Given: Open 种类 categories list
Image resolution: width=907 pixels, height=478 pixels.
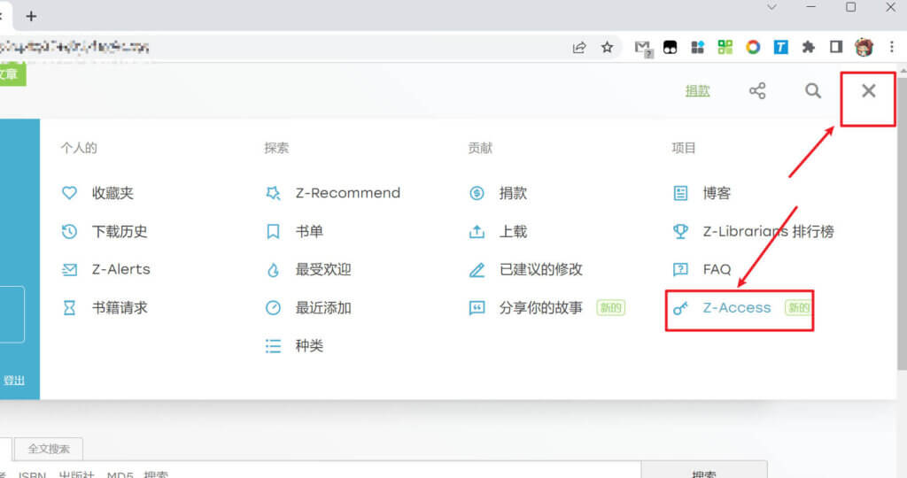Looking at the screenshot, I should click(308, 346).
